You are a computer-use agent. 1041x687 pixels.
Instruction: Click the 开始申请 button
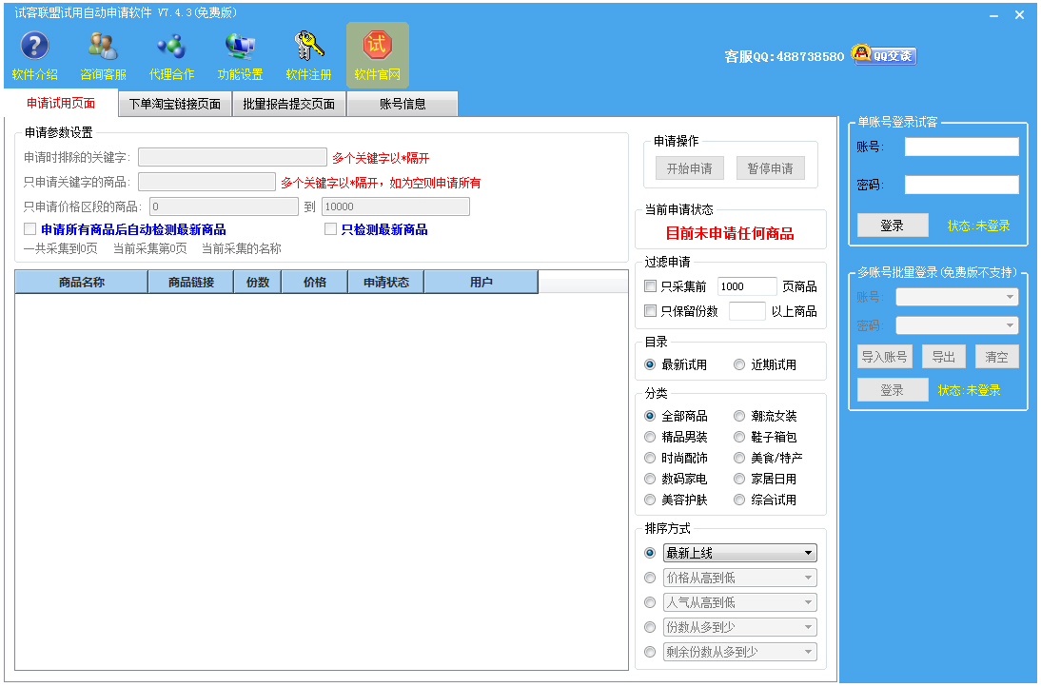(x=690, y=168)
